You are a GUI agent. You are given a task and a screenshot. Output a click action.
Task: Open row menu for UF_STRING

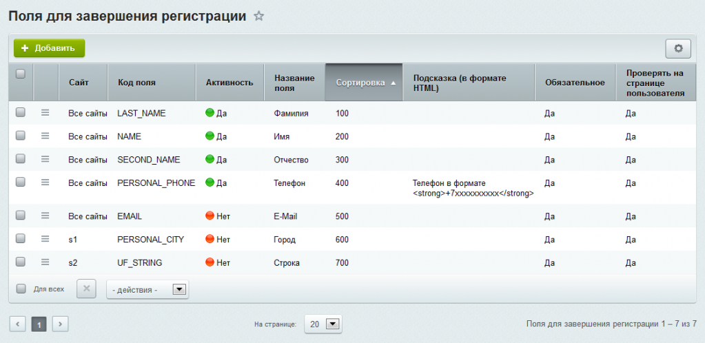[x=45, y=262]
